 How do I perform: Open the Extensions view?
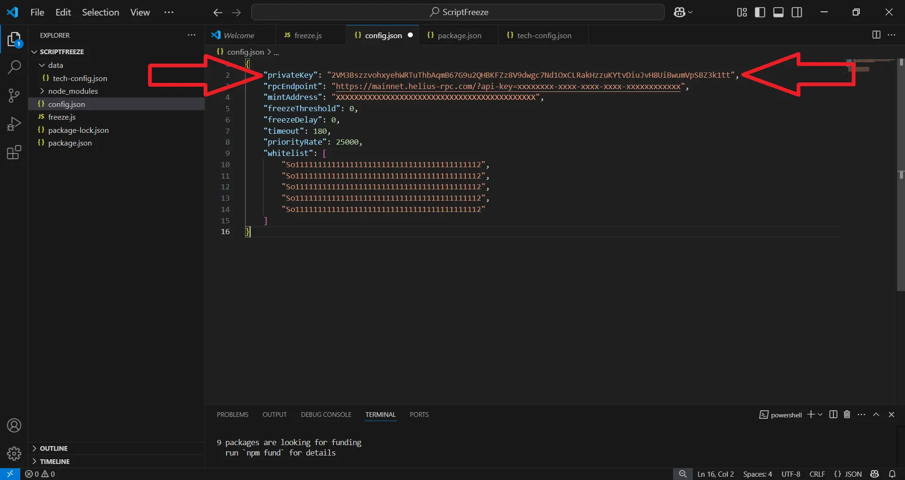pos(14,152)
